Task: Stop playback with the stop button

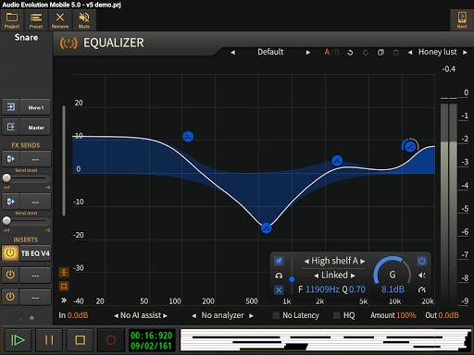Action: tap(81, 340)
